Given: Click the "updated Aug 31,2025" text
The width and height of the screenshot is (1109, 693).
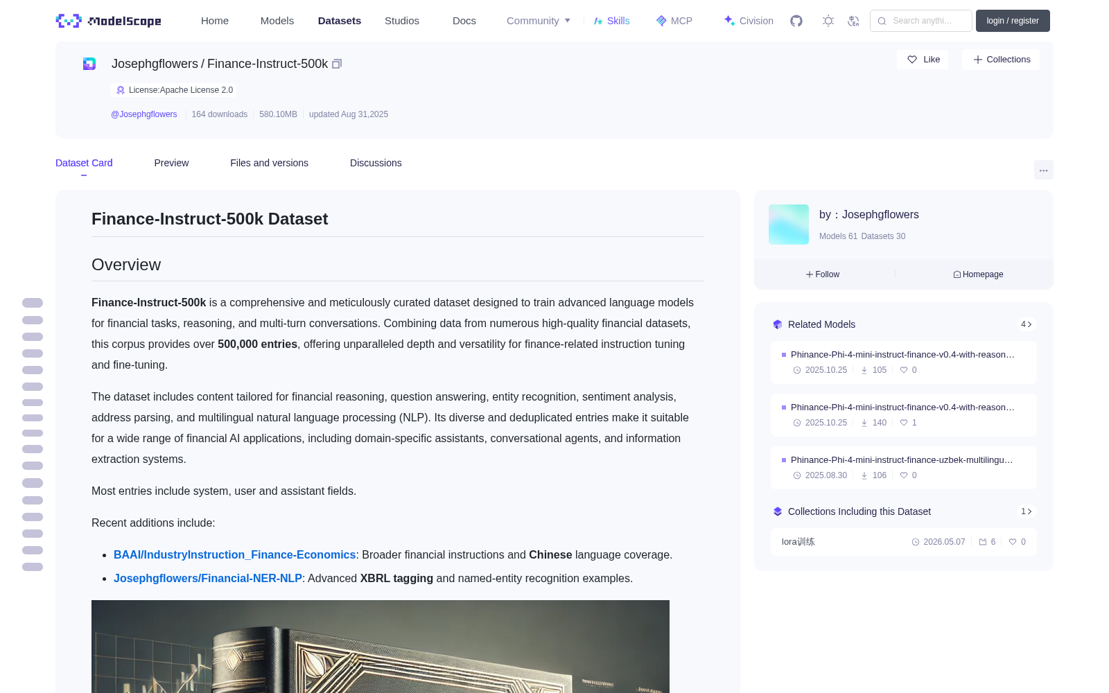Looking at the screenshot, I should (349, 114).
